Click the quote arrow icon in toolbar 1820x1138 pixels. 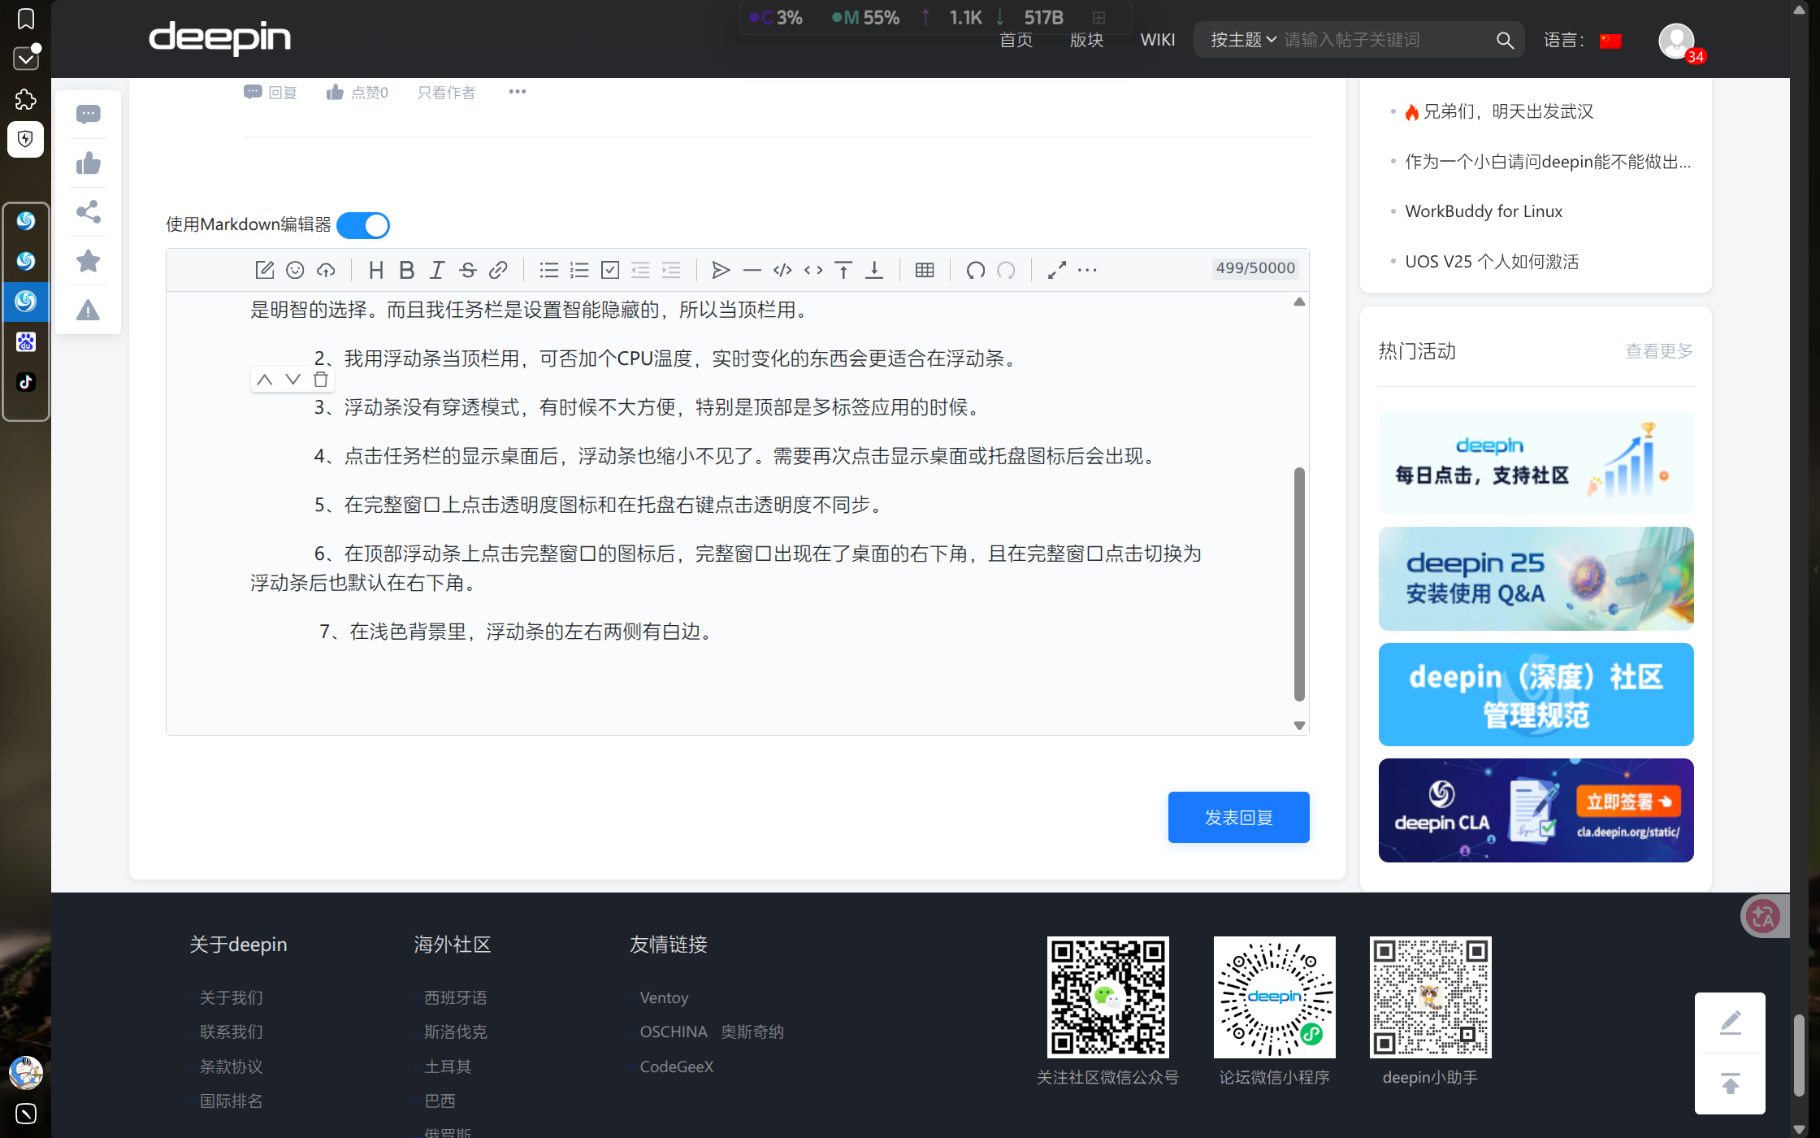click(x=721, y=270)
